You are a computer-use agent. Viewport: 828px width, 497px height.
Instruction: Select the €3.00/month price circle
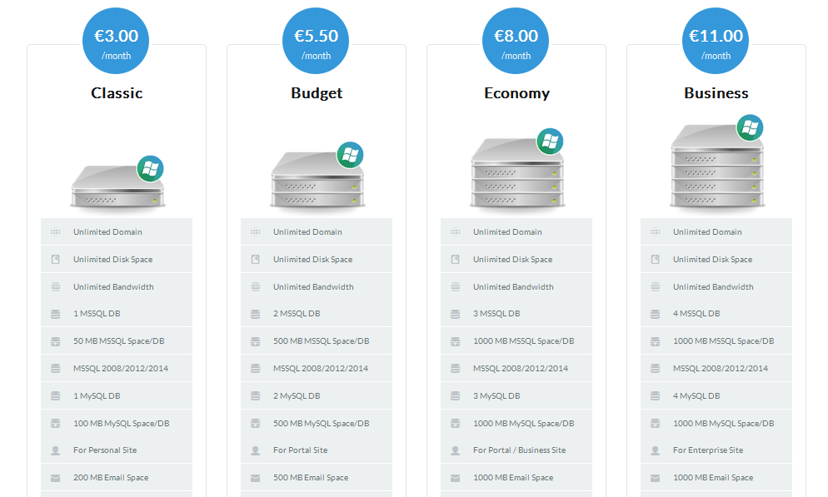pyautogui.click(x=116, y=41)
